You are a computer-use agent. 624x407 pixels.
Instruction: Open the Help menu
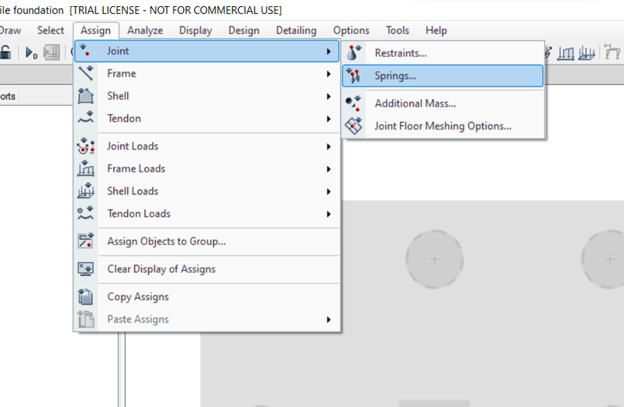coord(436,30)
